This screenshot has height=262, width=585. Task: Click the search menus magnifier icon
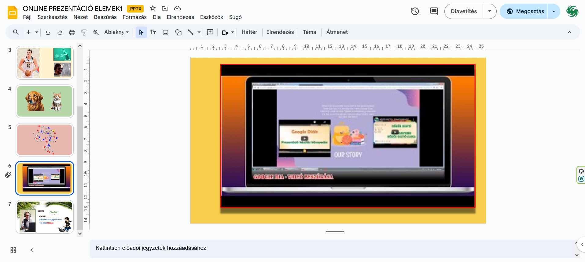pyautogui.click(x=16, y=32)
